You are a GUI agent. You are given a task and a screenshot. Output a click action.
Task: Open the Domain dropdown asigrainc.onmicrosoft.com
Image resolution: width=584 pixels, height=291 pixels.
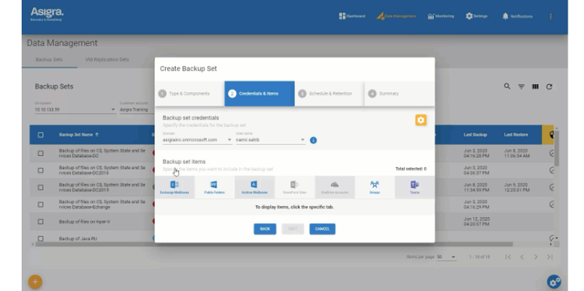197,140
